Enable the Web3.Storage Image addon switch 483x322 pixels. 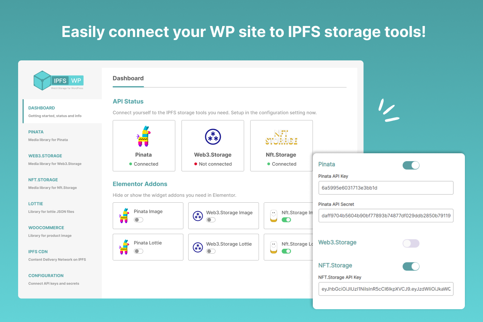coord(211,220)
